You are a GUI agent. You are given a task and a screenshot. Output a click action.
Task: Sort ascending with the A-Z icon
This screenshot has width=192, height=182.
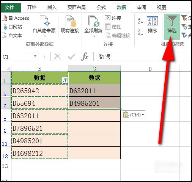tap(141, 20)
